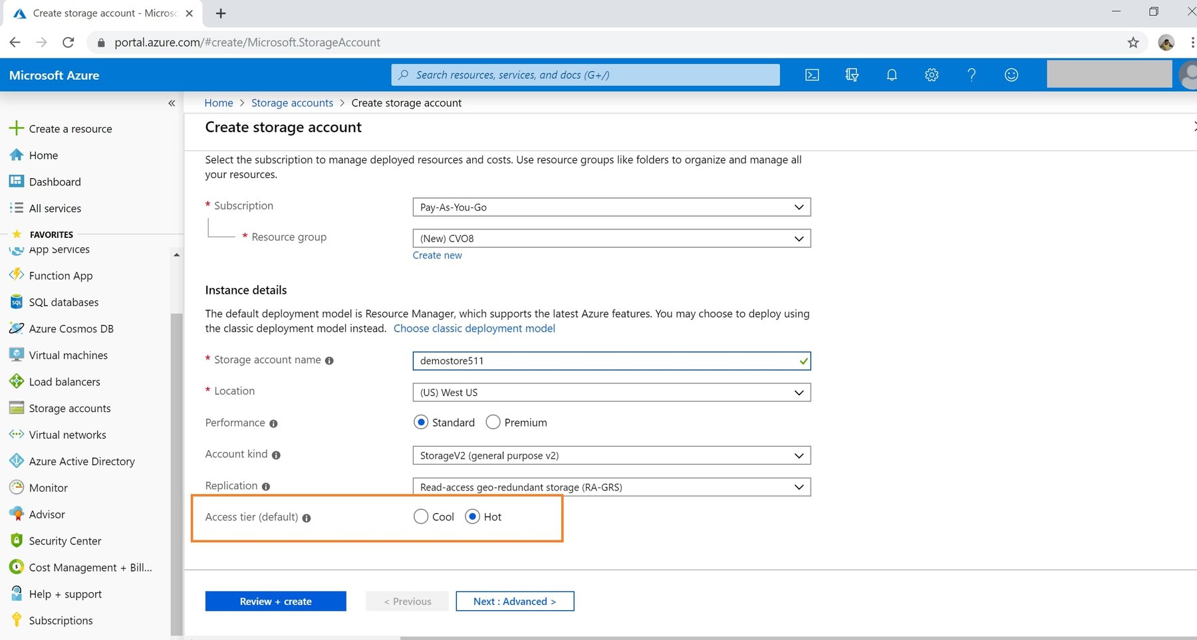This screenshot has width=1197, height=640.
Task: Click the Storage account name input field
Action: click(x=610, y=361)
